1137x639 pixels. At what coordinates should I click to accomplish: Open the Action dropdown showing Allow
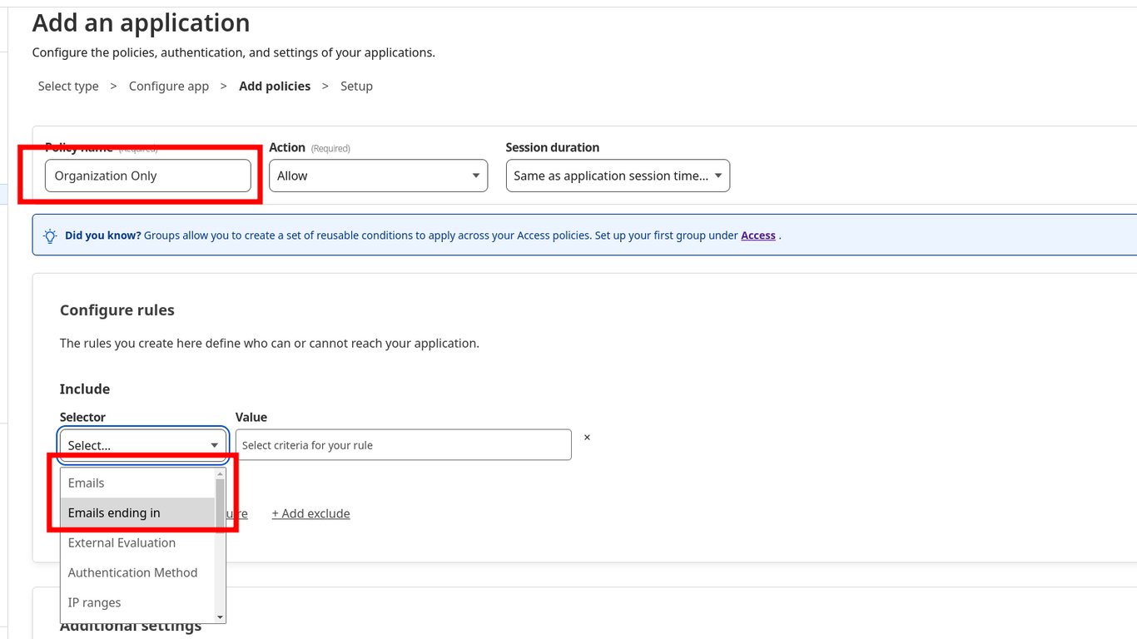tap(378, 176)
